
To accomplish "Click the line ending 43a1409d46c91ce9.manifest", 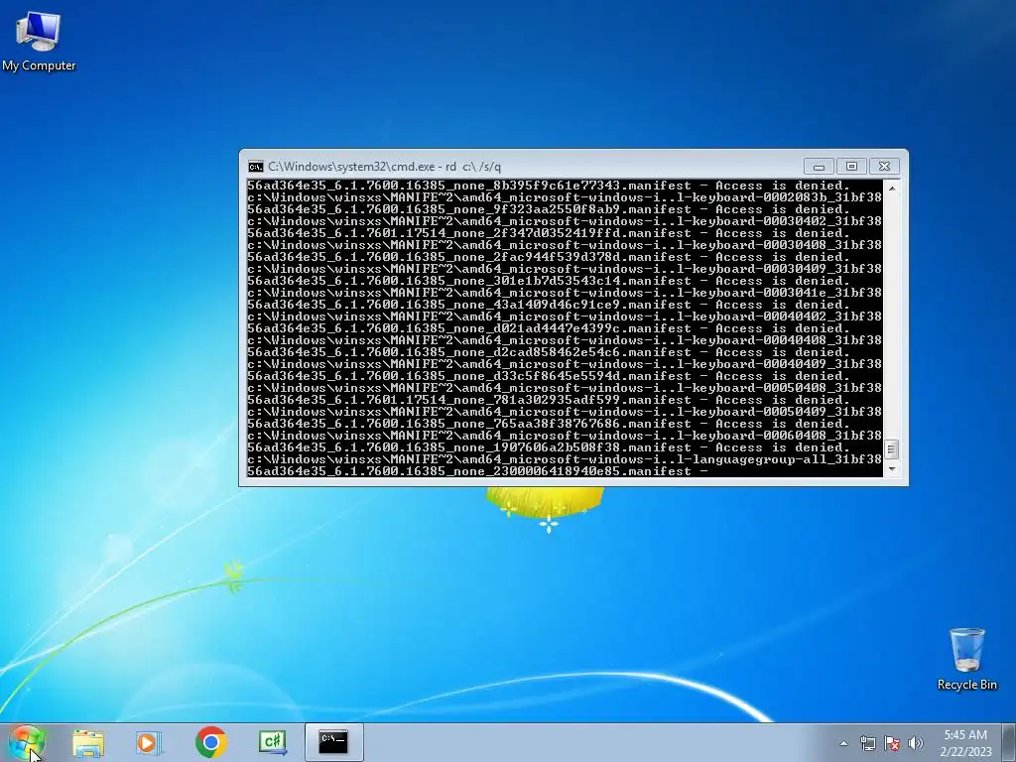I will coord(548,305).
